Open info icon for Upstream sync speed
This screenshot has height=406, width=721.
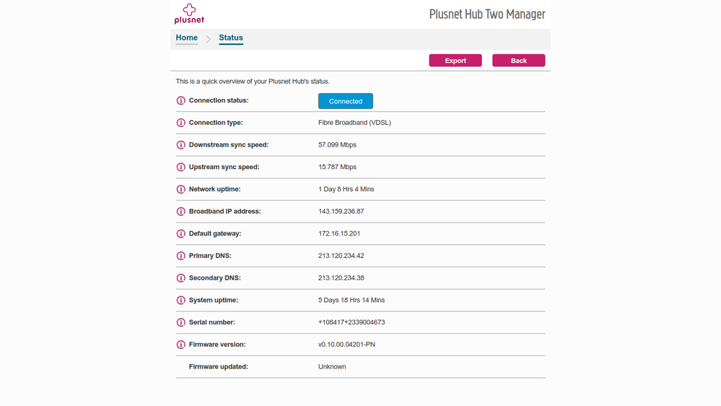(181, 167)
